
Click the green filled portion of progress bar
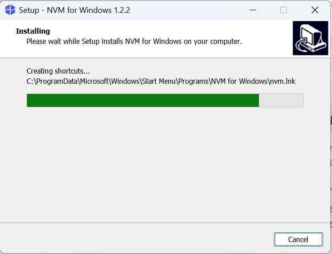tap(143, 100)
